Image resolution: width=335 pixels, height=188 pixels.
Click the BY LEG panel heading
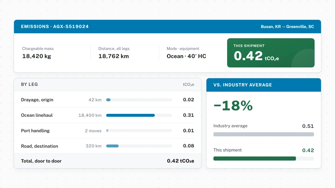click(29, 84)
